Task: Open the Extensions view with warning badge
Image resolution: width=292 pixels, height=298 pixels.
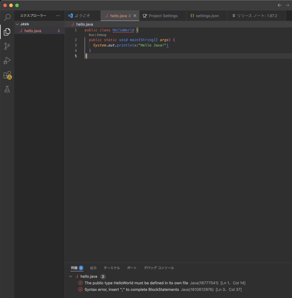Action: tap(7, 75)
